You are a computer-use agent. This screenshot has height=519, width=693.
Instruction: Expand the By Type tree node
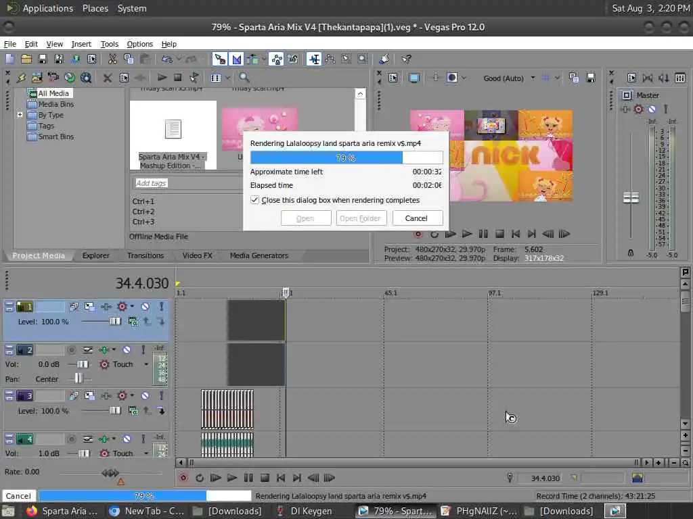pyautogui.click(x=20, y=115)
